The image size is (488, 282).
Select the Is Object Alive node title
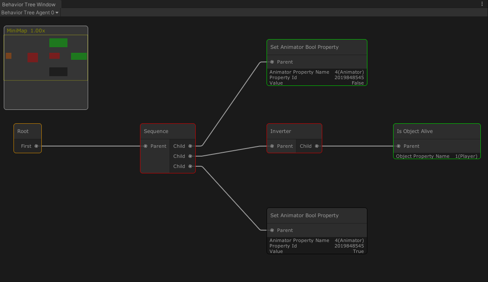[x=415, y=131]
